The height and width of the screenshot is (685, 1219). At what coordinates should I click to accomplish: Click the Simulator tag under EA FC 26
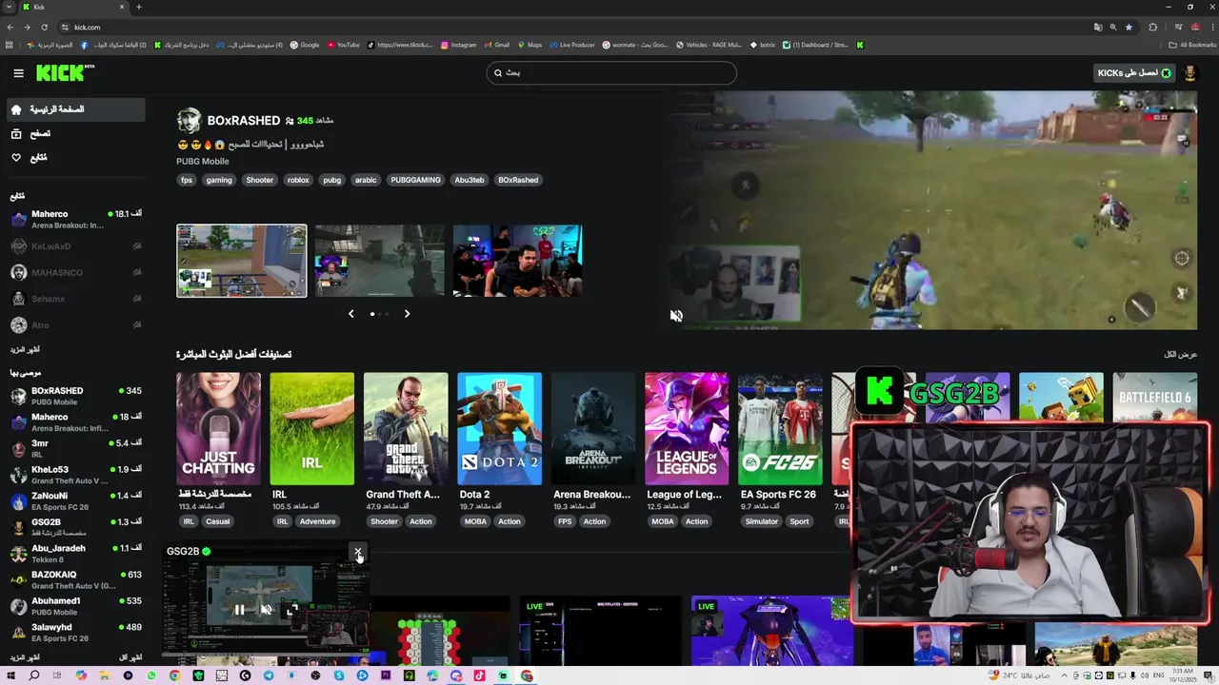(761, 521)
